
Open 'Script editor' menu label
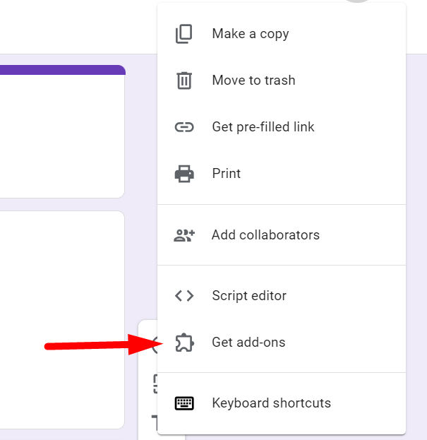point(249,296)
